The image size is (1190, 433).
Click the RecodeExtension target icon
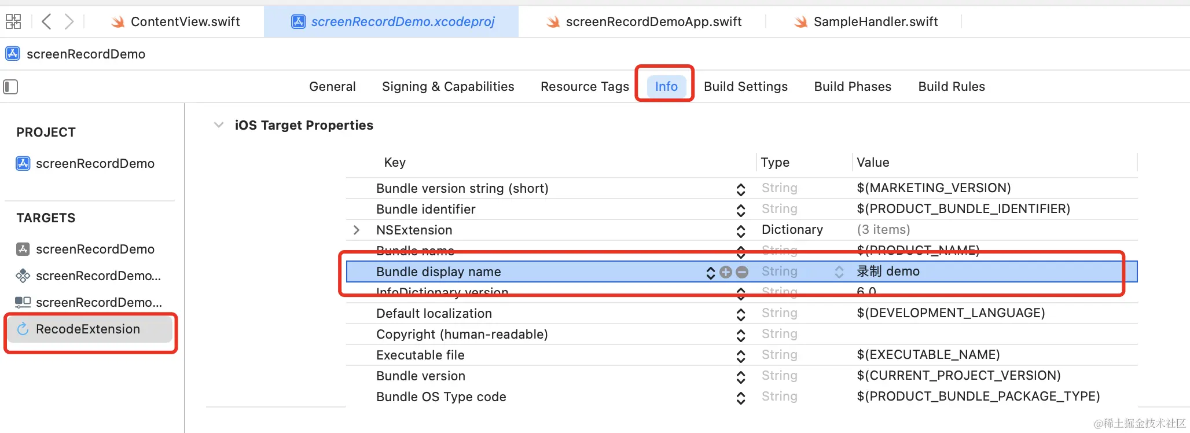pyautogui.click(x=23, y=329)
